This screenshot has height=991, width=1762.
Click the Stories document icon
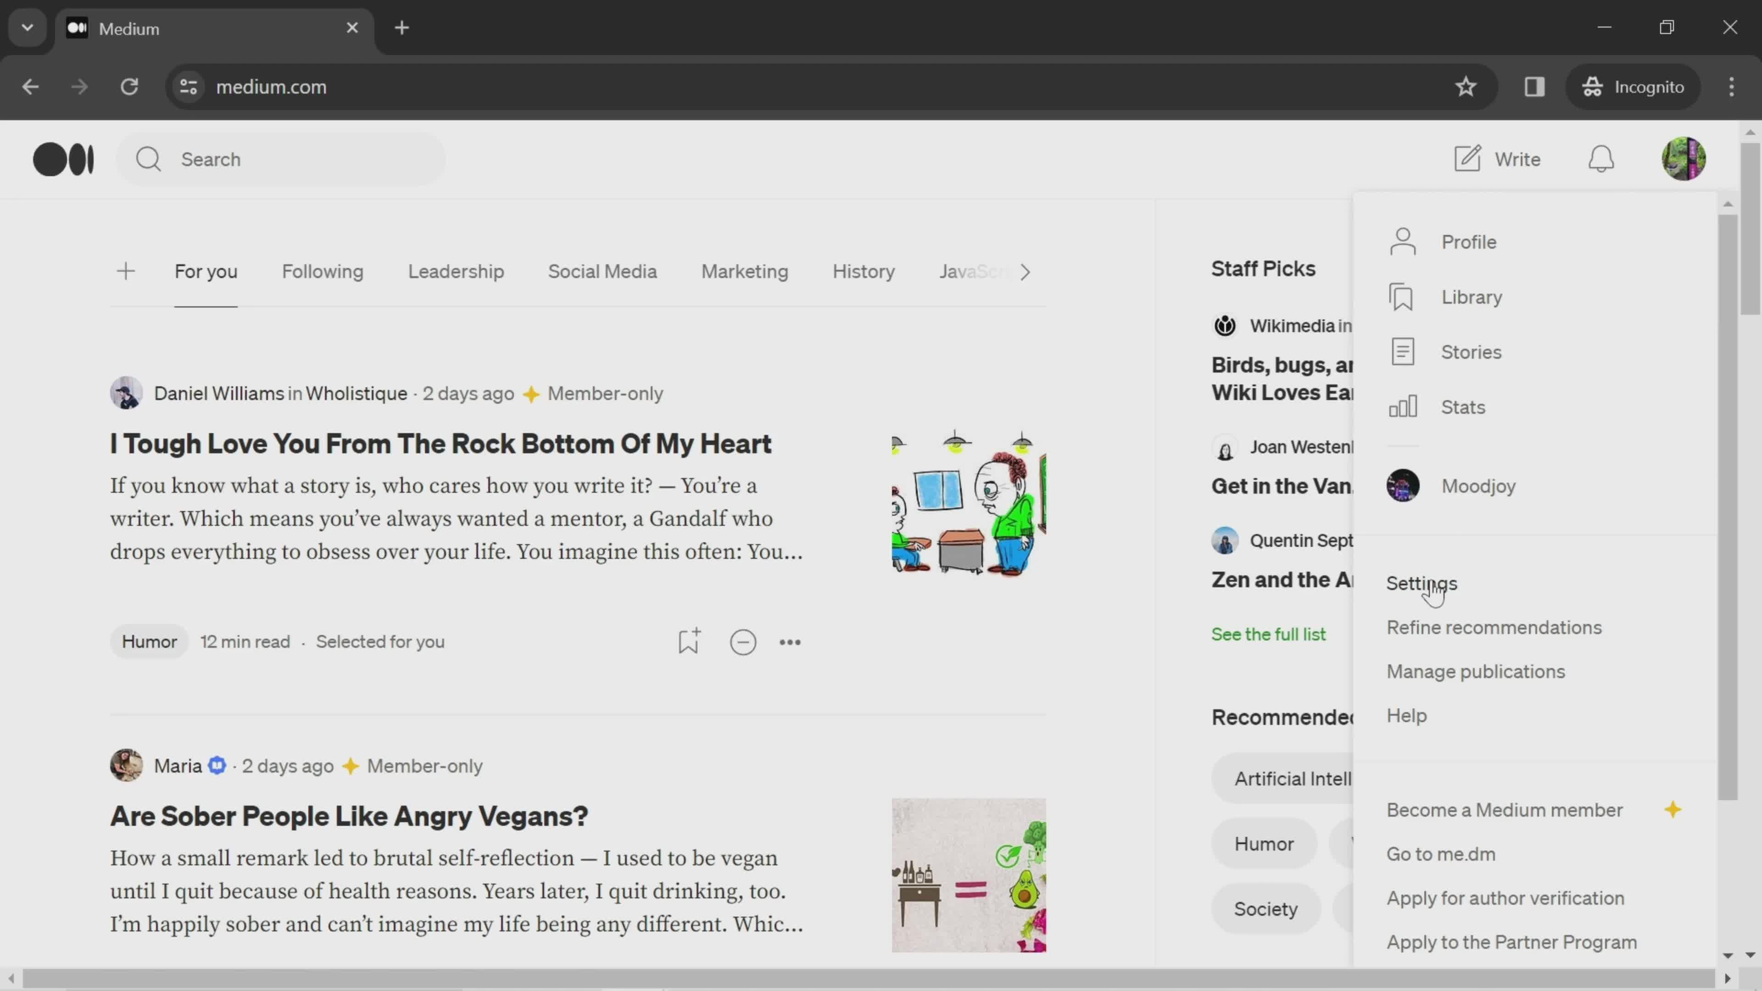coord(1403,351)
